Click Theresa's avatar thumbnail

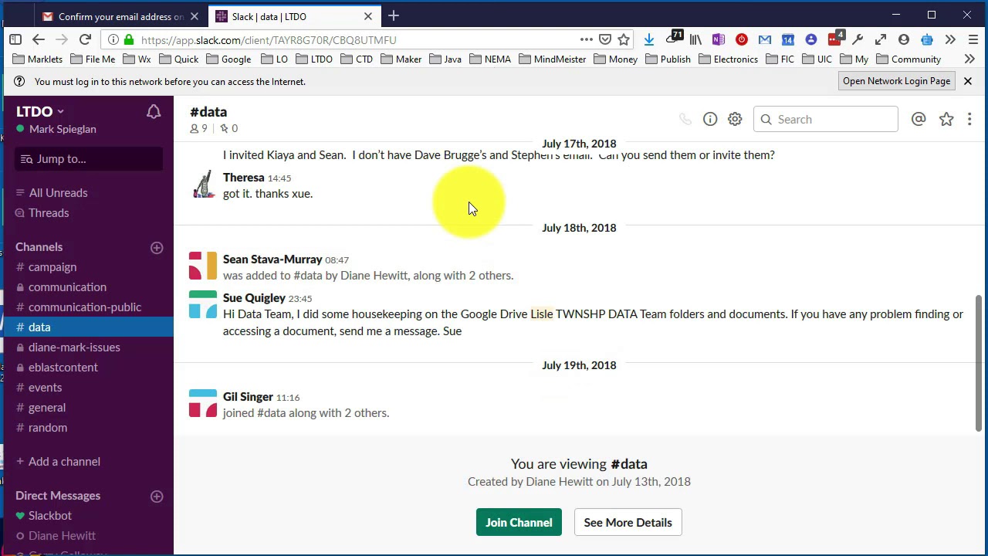pos(203,185)
